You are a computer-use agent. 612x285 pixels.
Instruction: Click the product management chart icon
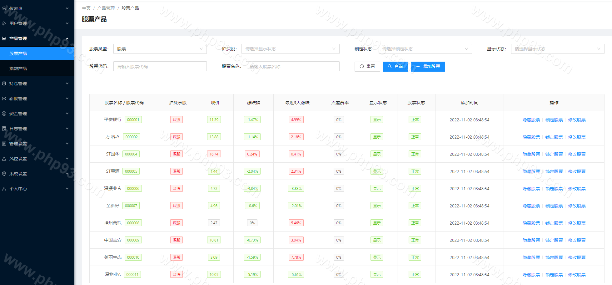[4, 38]
